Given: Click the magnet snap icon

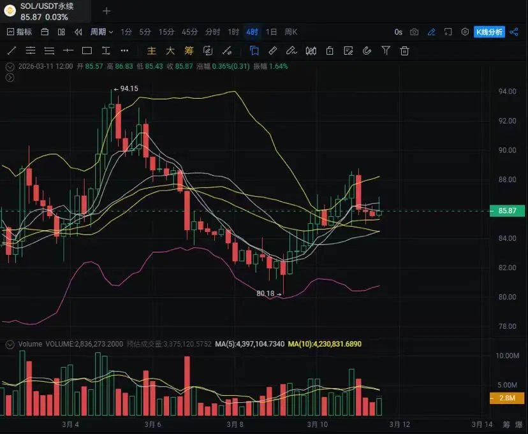Looking at the screenshot, I should pos(367,51).
